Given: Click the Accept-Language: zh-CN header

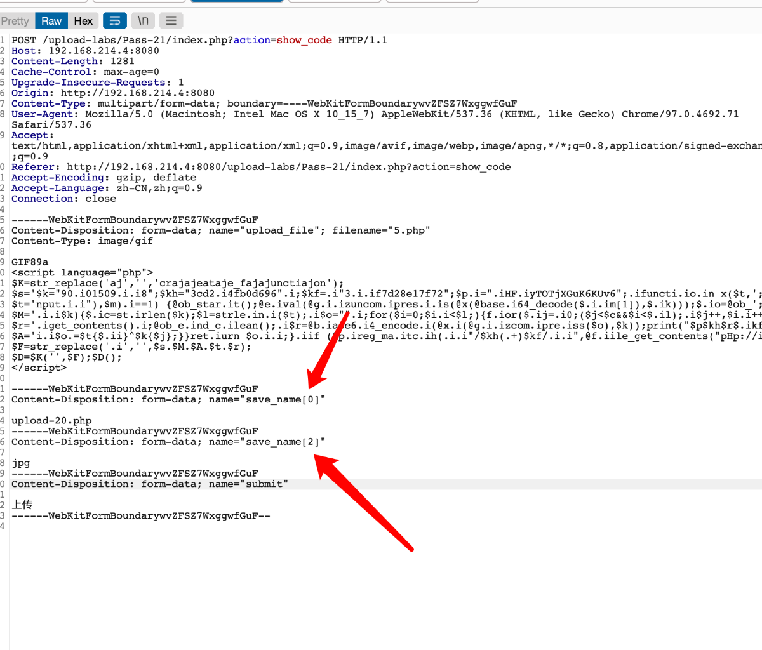Looking at the screenshot, I should pyautogui.click(x=107, y=189).
